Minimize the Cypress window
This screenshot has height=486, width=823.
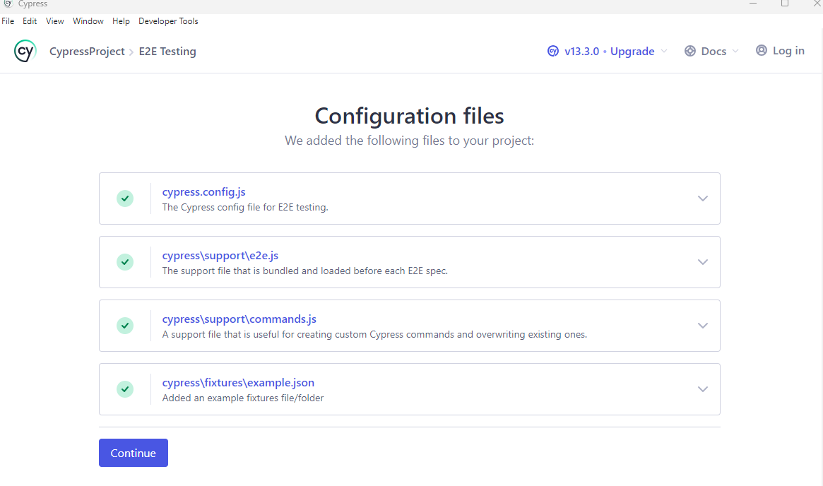tap(753, 3)
